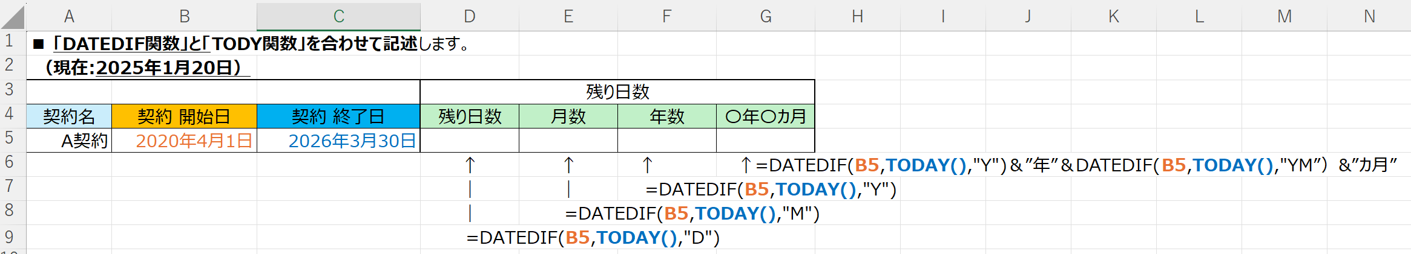Select row 5 header
Screen dimensions: 1411x254
(10, 138)
